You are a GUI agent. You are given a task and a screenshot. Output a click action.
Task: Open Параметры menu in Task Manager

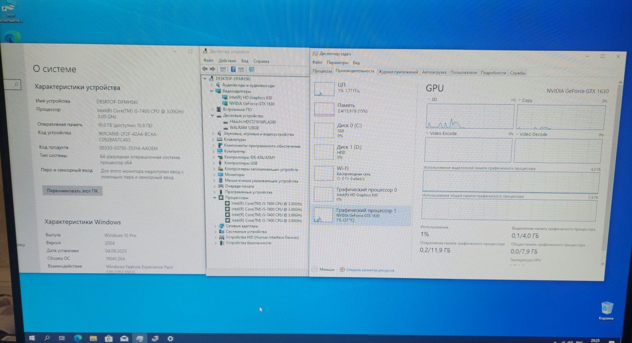(338, 63)
